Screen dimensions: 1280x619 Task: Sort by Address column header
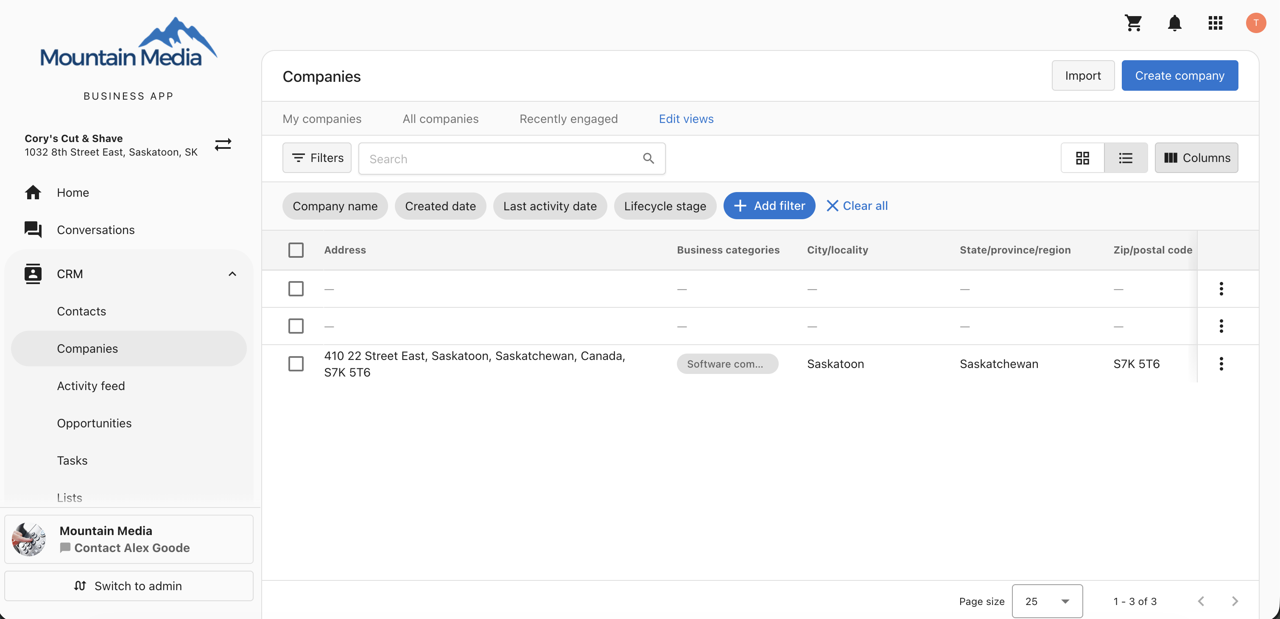(345, 250)
